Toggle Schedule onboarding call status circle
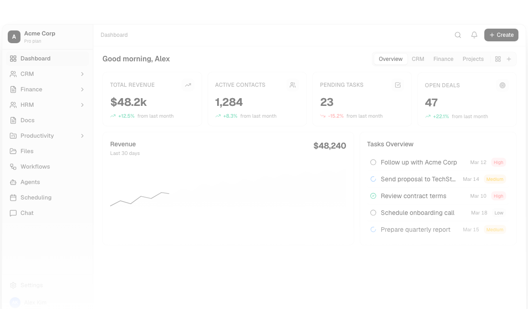 click(x=373, y=213)
